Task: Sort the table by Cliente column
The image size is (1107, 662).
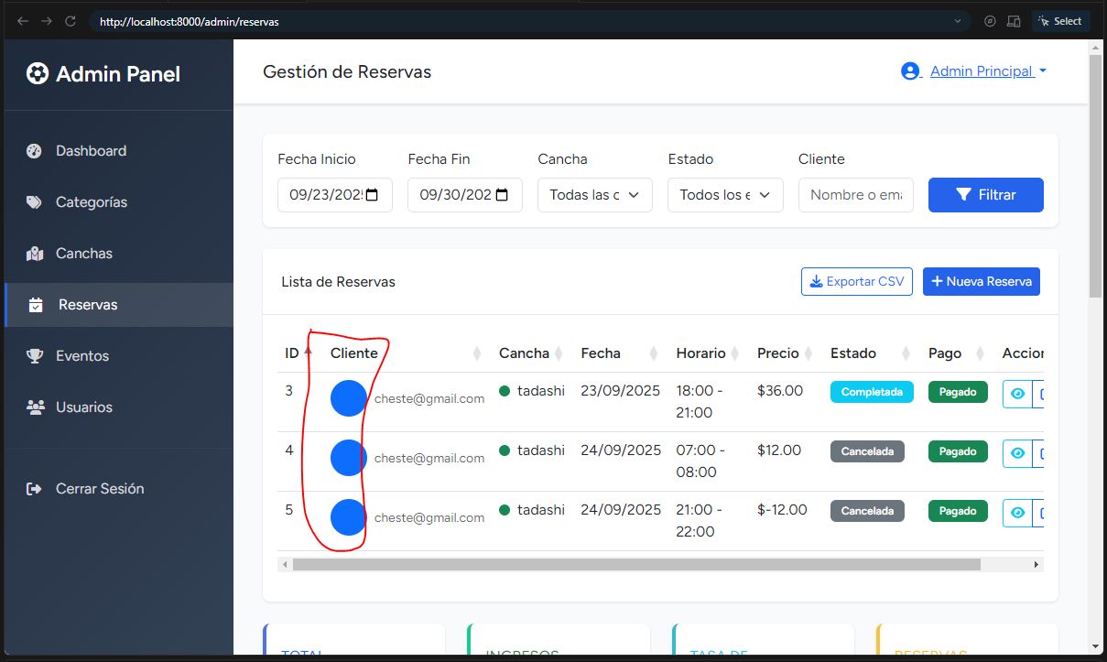Action: pyautogui.click(x=407, y=353)
